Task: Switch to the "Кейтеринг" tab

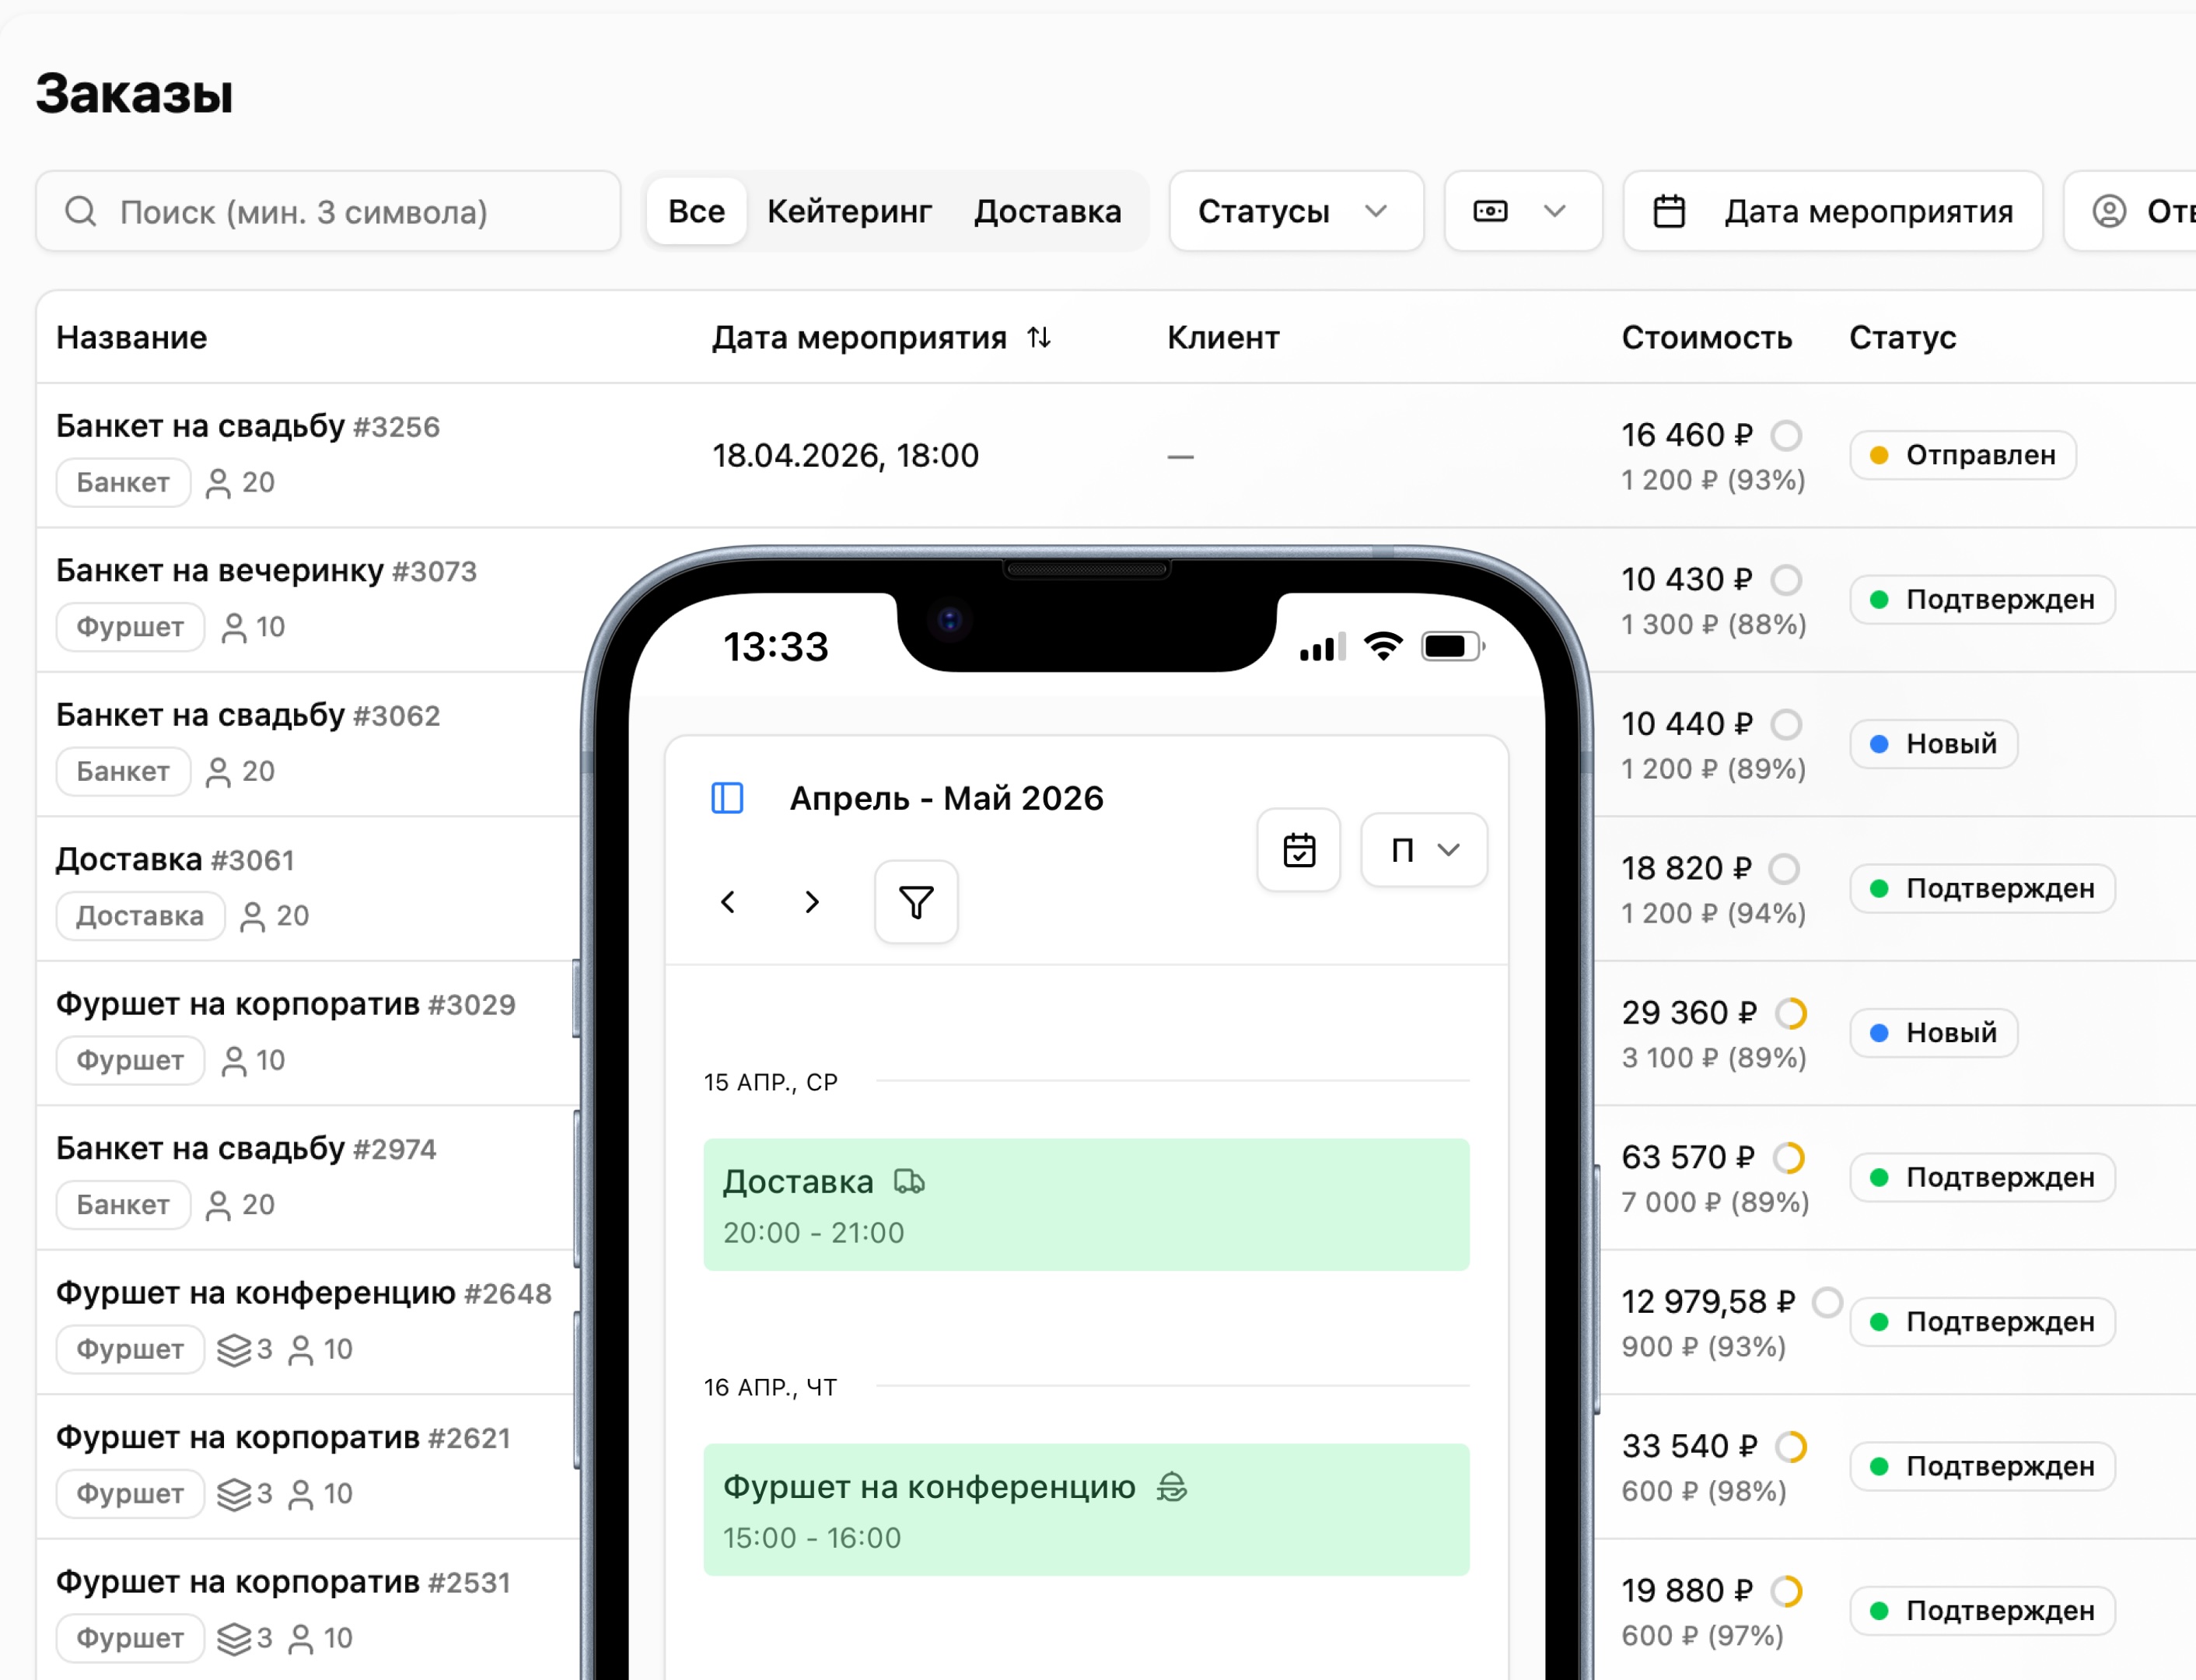Action: (x=848, y=211)
